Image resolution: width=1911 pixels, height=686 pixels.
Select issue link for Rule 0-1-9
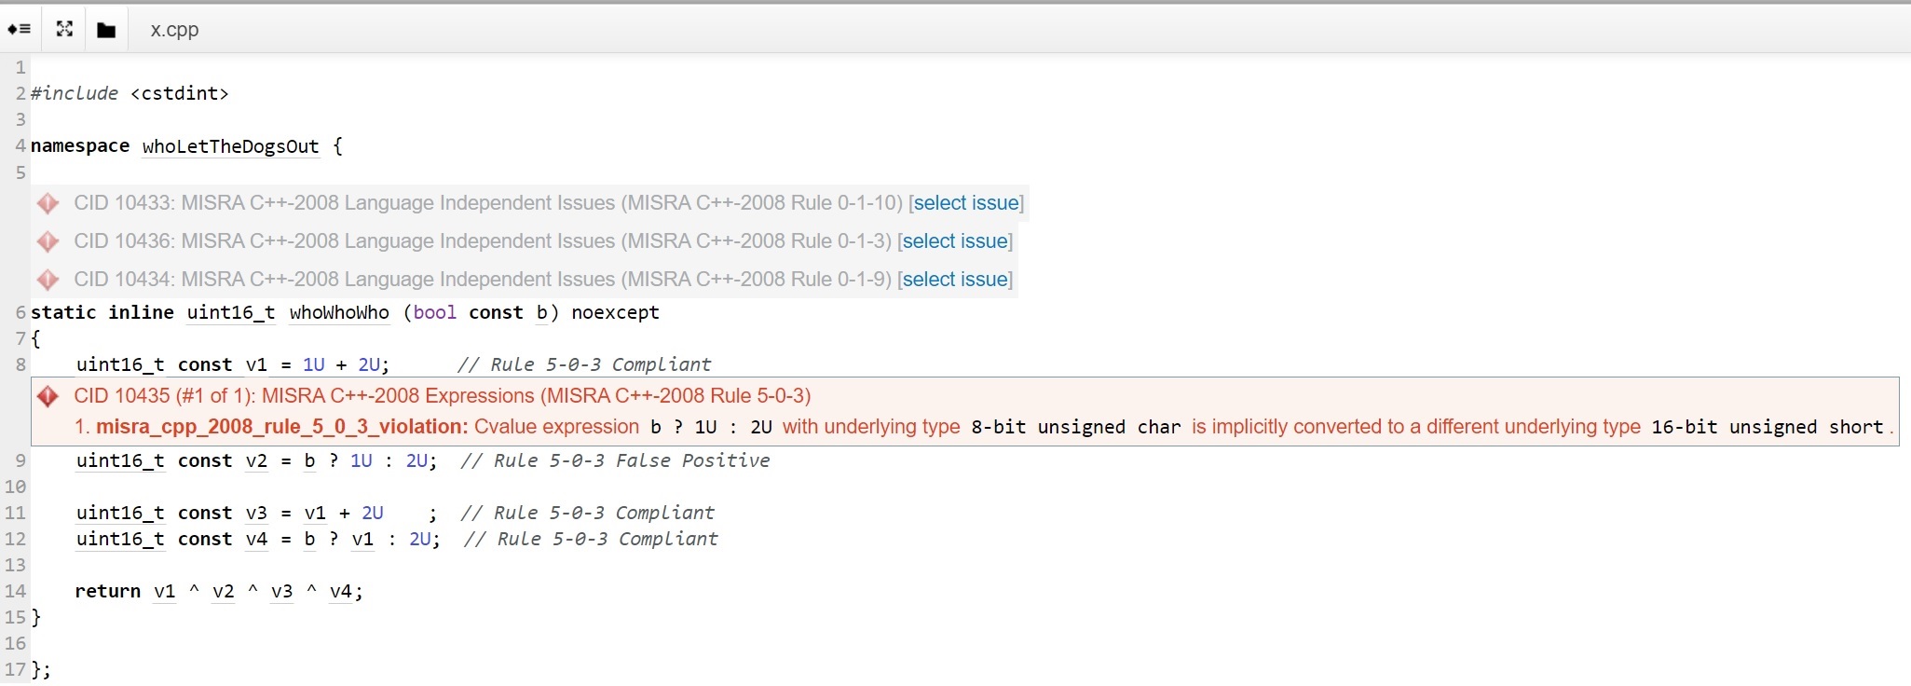click(x=955, y=280)
